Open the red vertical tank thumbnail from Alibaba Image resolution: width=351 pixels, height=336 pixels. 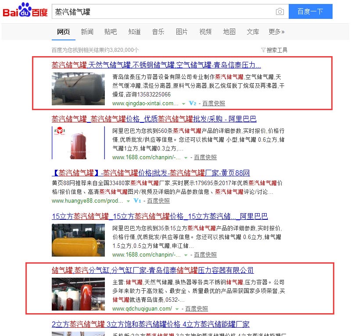[x=78, y=143]
